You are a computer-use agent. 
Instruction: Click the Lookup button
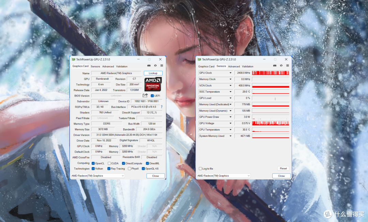pos(153,73)
